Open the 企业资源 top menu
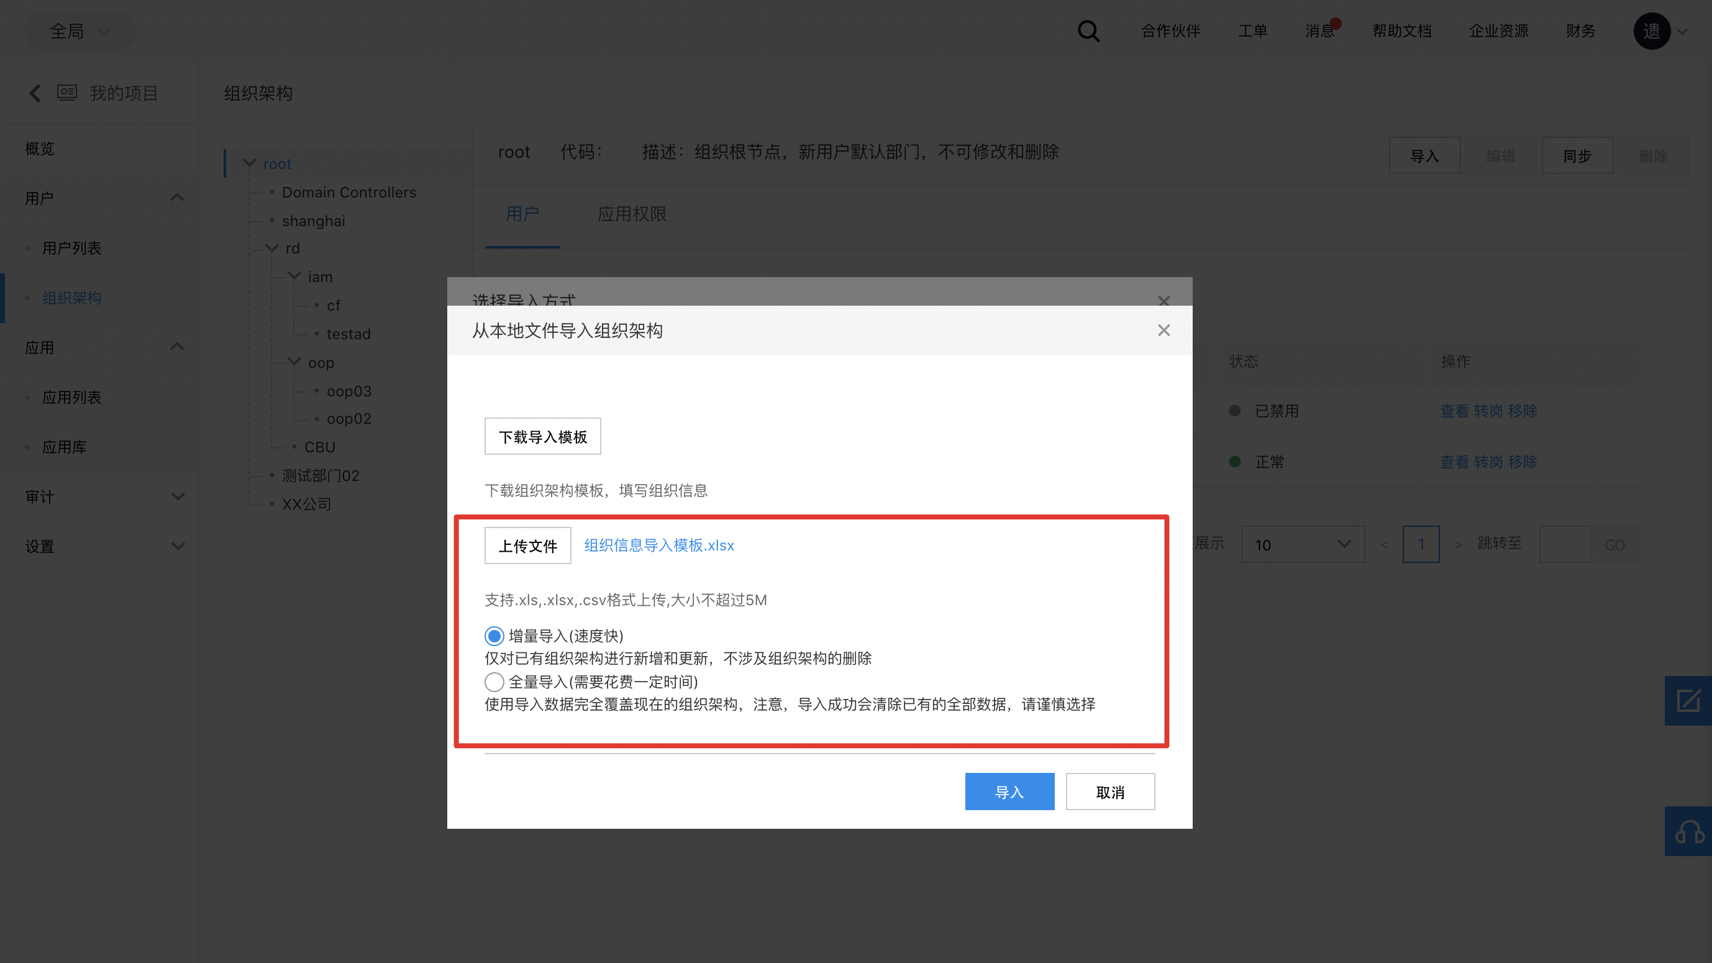The width and height of the screenshot is (1712, 963). coord(1499,31)
